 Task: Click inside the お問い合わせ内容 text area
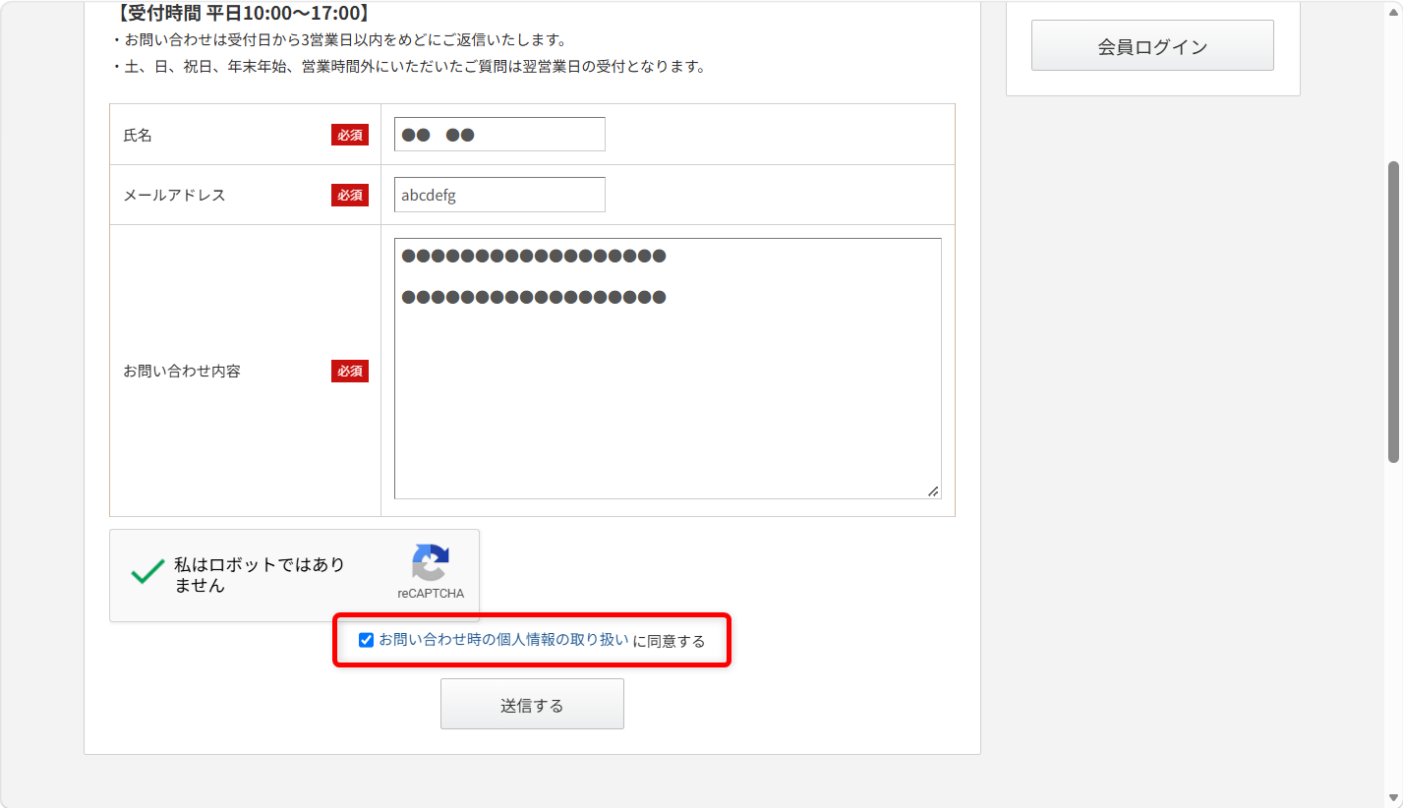point(668,369)
